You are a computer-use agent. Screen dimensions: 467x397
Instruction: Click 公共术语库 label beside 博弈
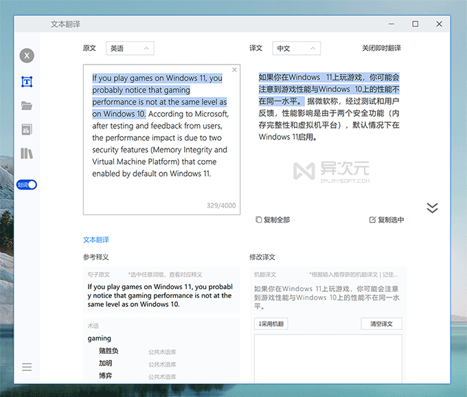(x=162, y=377)
